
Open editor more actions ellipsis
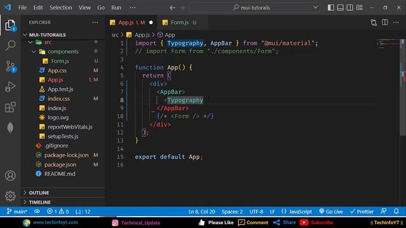click(396, 23)
